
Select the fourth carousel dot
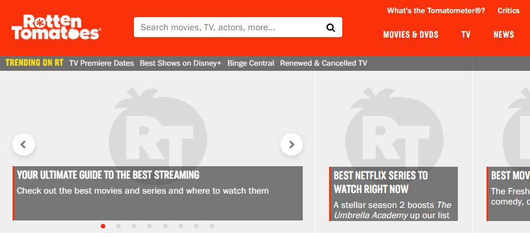coord(149,226)
